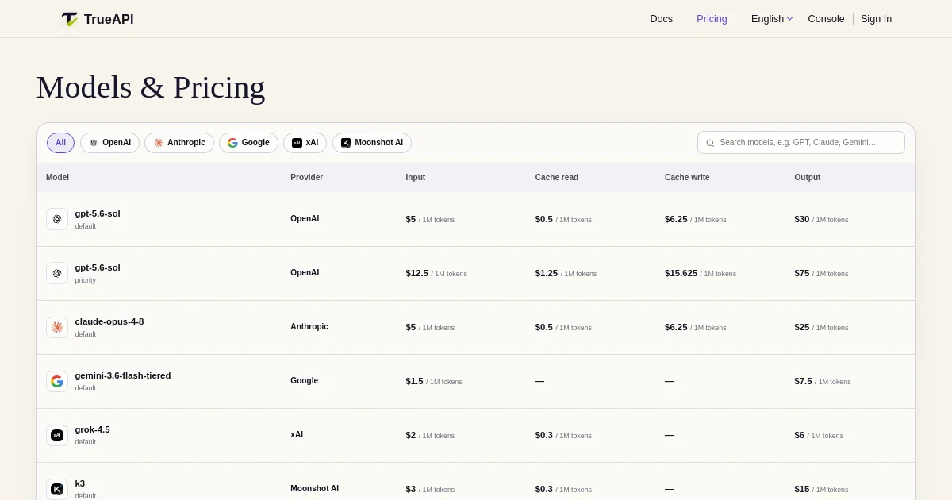Click the OpenAI icon in gpt-5.6-sol default row

point(57,219)
